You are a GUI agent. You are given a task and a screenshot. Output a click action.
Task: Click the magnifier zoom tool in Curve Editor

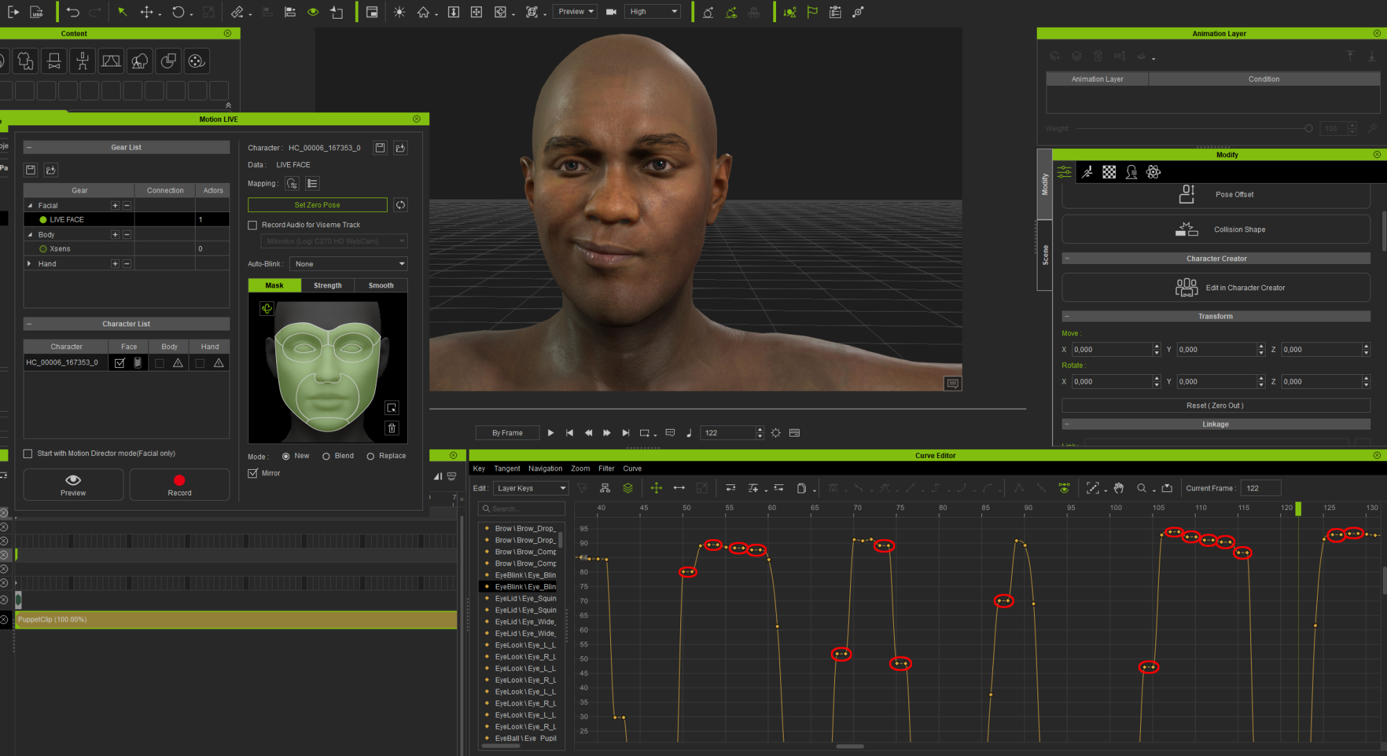[1142, 489]
